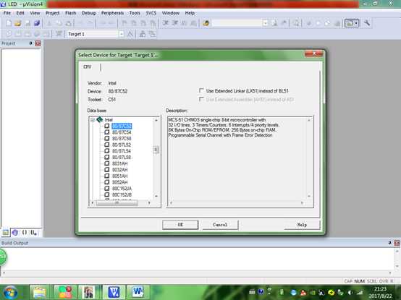Click the Cancel button
Image resolution: width=401 pixels, height=300 pixels.
[220, 225]
